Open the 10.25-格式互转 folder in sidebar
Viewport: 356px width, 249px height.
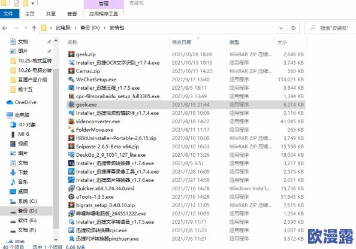pyautogui.click(x=31, y=61)
